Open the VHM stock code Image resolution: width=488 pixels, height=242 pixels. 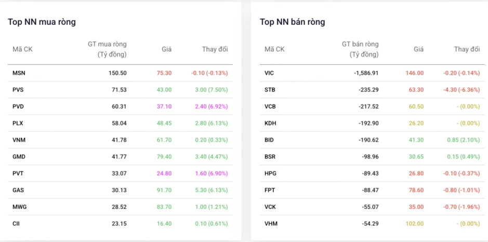pos(271,224)
